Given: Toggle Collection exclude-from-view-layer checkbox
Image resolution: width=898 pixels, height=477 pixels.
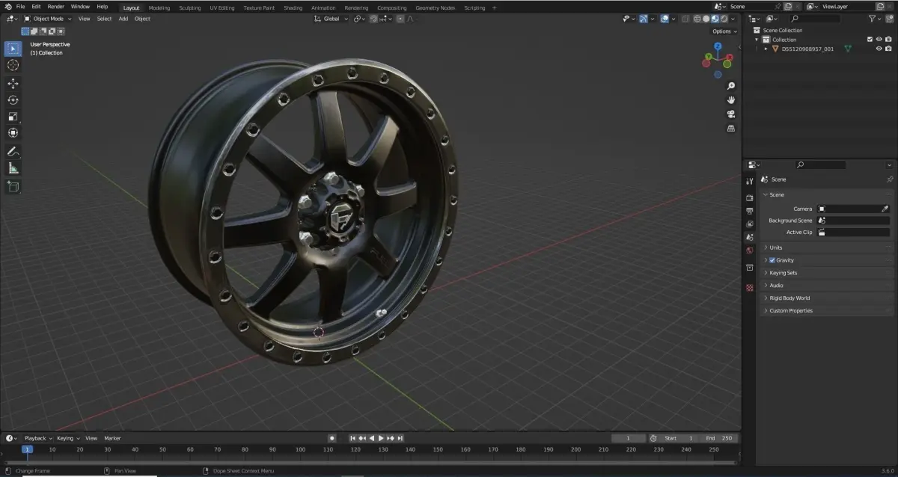Looking at the screenshot, I should (x=870, y=40).
